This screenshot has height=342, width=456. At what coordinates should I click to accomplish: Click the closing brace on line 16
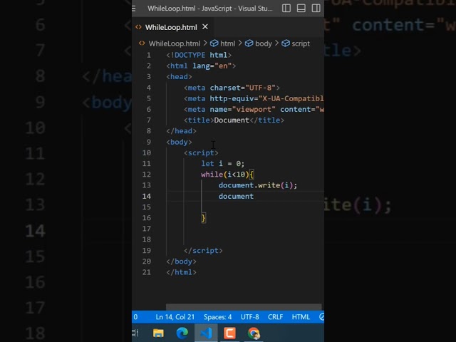tap(203, 218)
